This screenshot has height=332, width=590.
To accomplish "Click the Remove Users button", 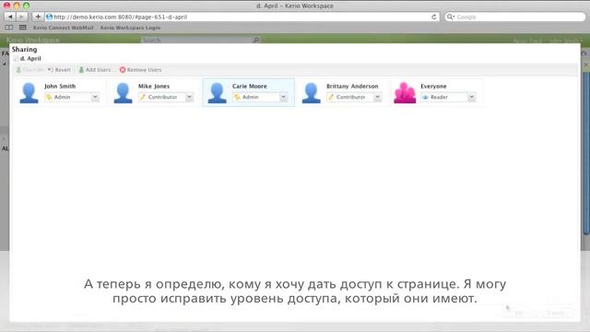I will [140, 70].
